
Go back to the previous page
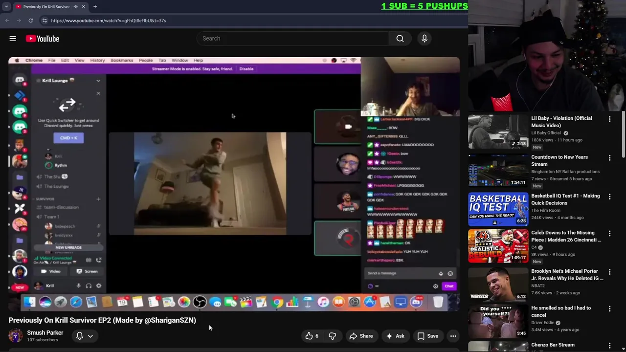pyautogui.click(x=7, y=21)
